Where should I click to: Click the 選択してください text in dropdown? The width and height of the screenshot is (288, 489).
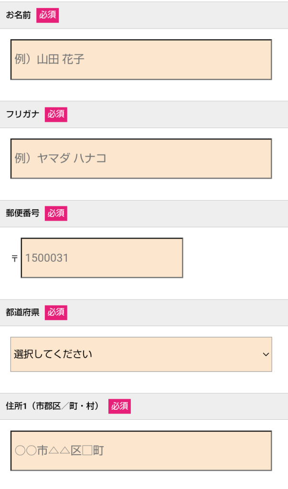pos(53,354)
